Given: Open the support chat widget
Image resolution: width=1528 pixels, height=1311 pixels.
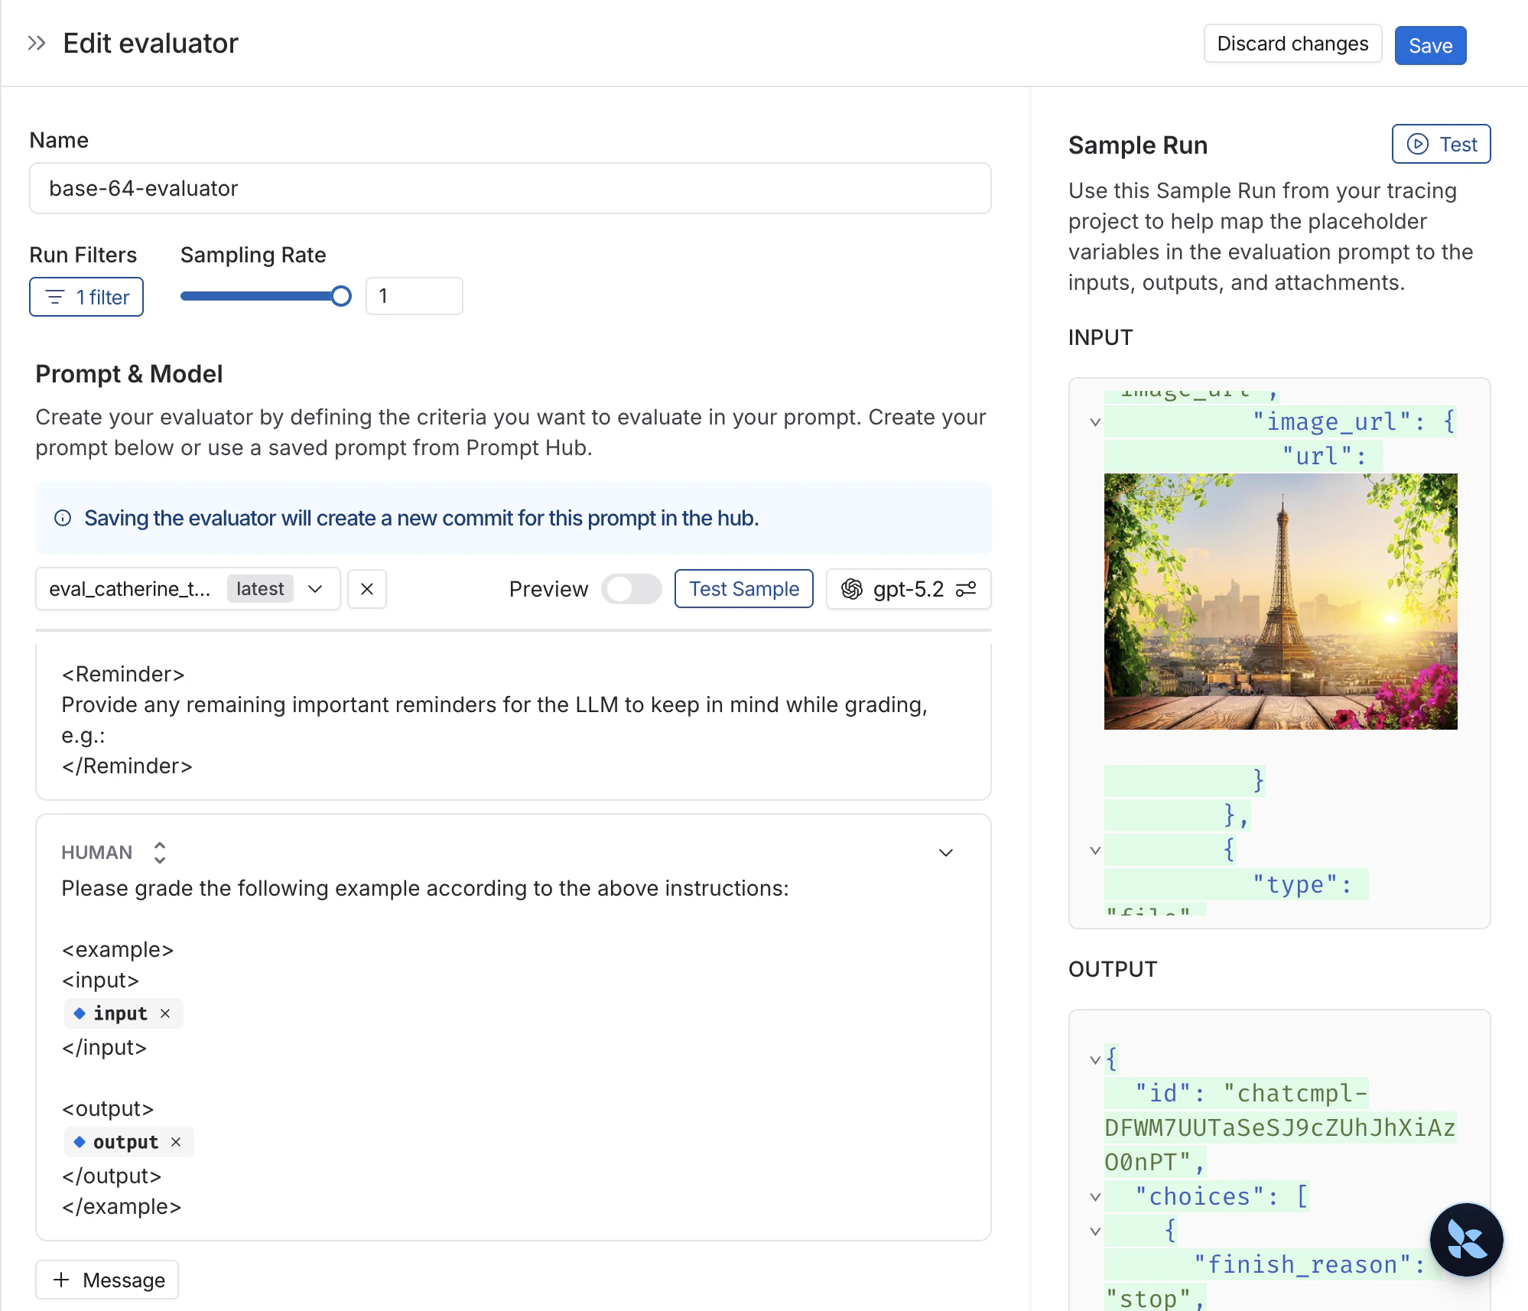Looking at the screenshot, I should pyautogui.click(x=1466, y=1239).
